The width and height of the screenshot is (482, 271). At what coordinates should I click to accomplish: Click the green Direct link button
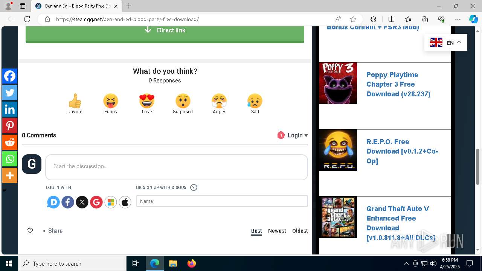coord(165,34)
